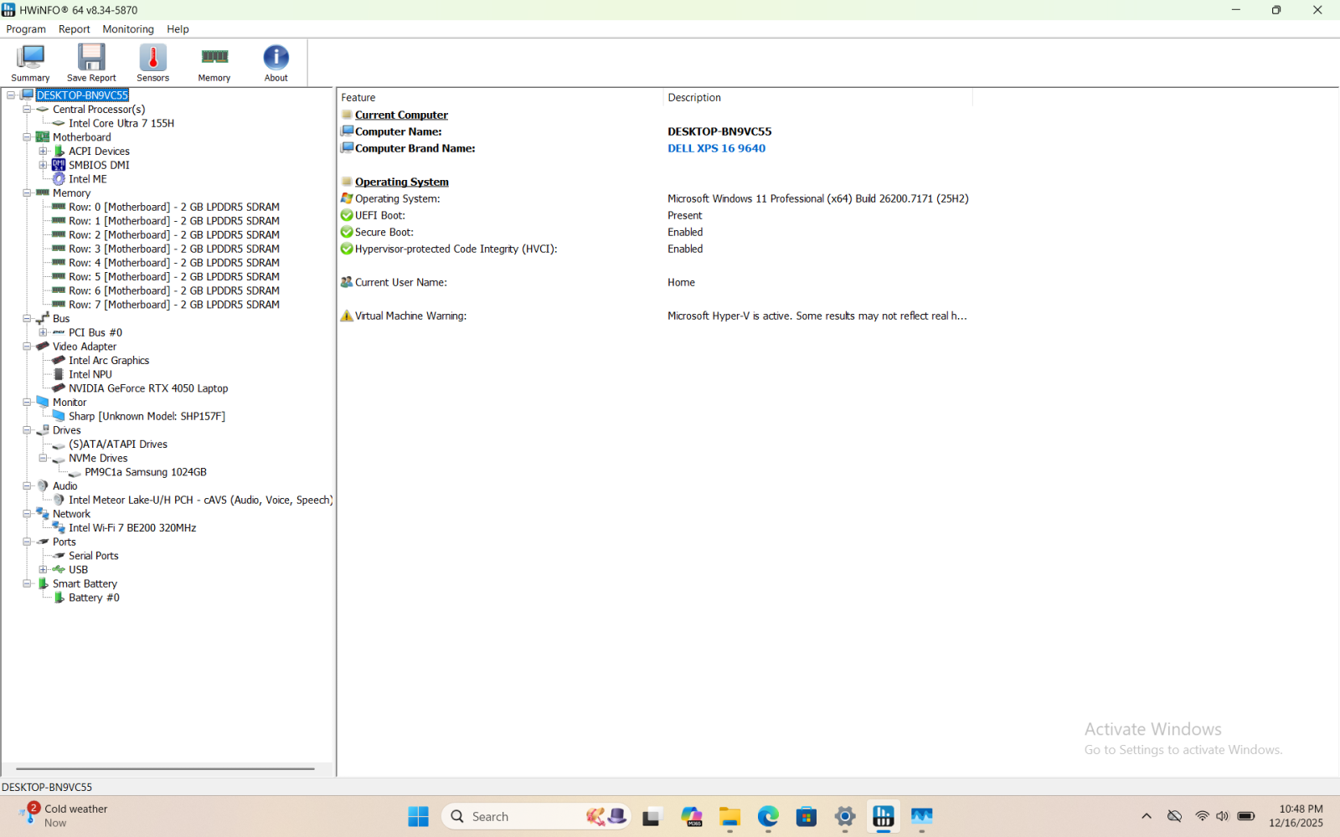The image size is (1340, 837).
Task: Open the Monitoring menu
Action: point(128,29)
